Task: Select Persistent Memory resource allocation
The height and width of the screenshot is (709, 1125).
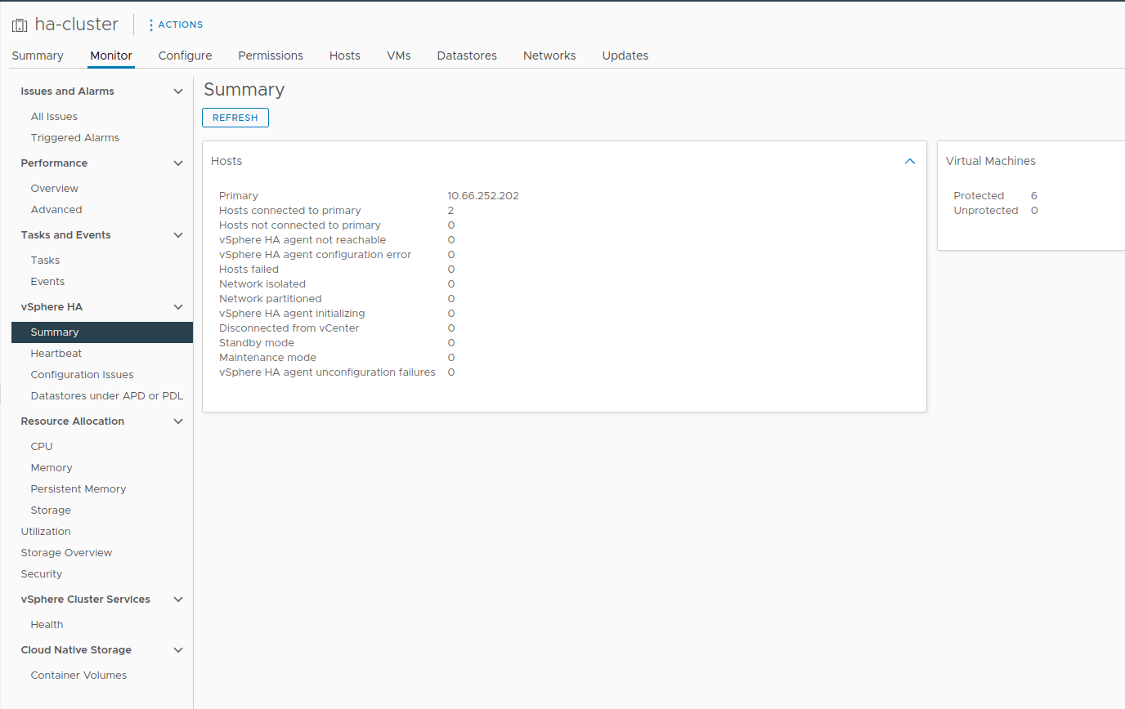Action: [x=78, y=489]
